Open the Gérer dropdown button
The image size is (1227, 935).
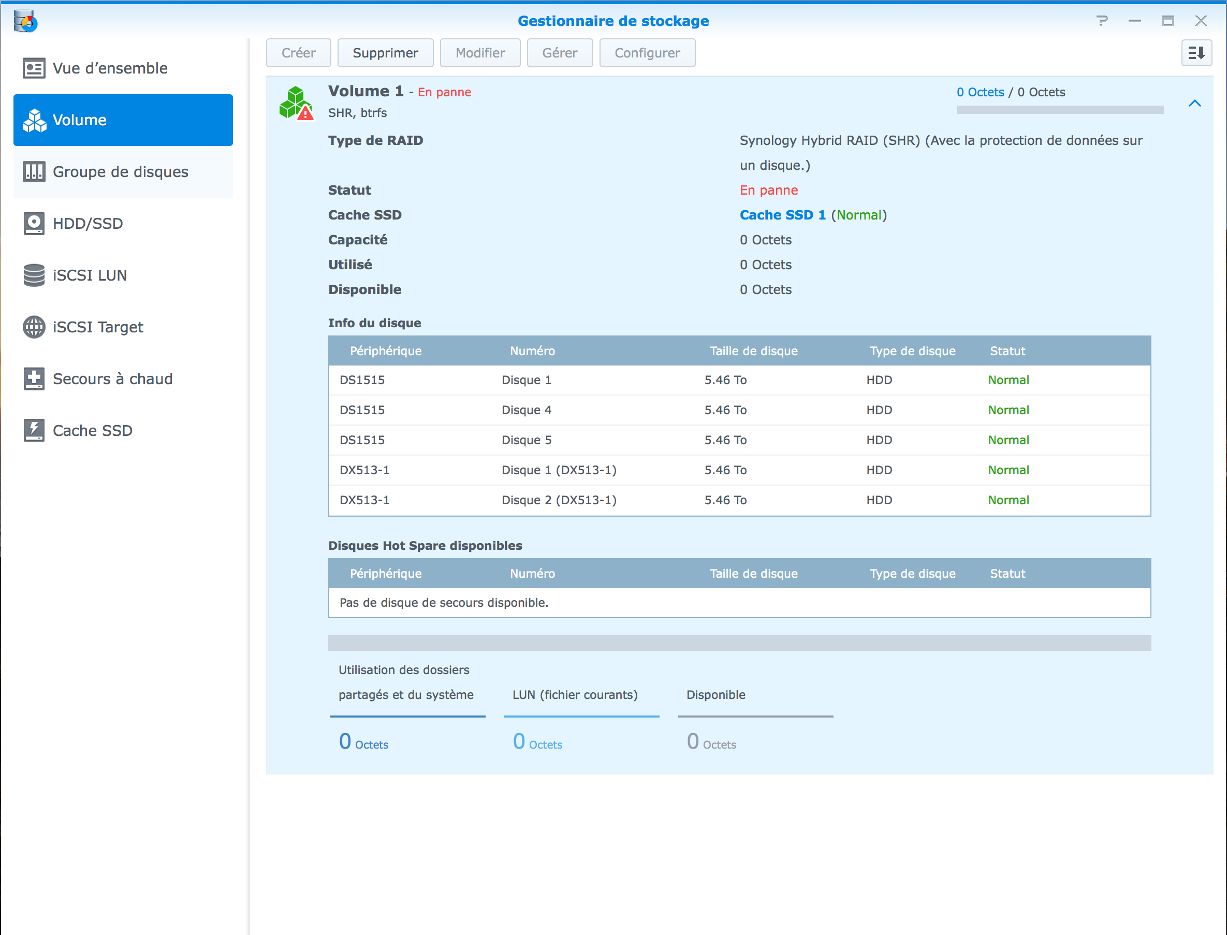(559, 53)
